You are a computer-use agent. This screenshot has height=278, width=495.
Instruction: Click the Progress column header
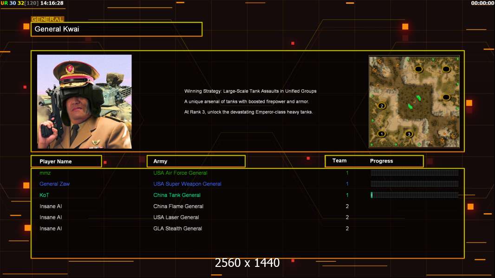(x=381, y=161)
